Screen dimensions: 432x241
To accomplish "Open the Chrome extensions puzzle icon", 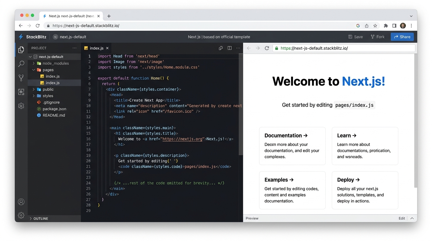I will [x=386, y=26].
